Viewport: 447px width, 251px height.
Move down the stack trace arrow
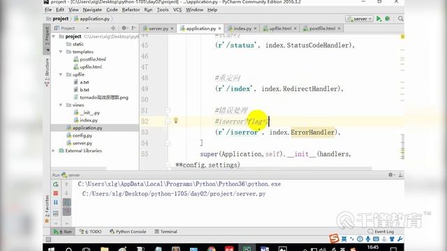(x=67, y=194)
